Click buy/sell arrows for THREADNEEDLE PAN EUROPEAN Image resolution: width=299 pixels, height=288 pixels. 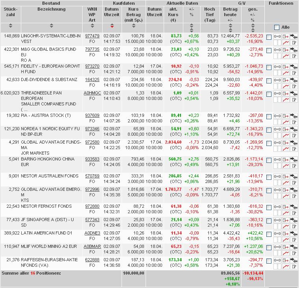point(294,93)
